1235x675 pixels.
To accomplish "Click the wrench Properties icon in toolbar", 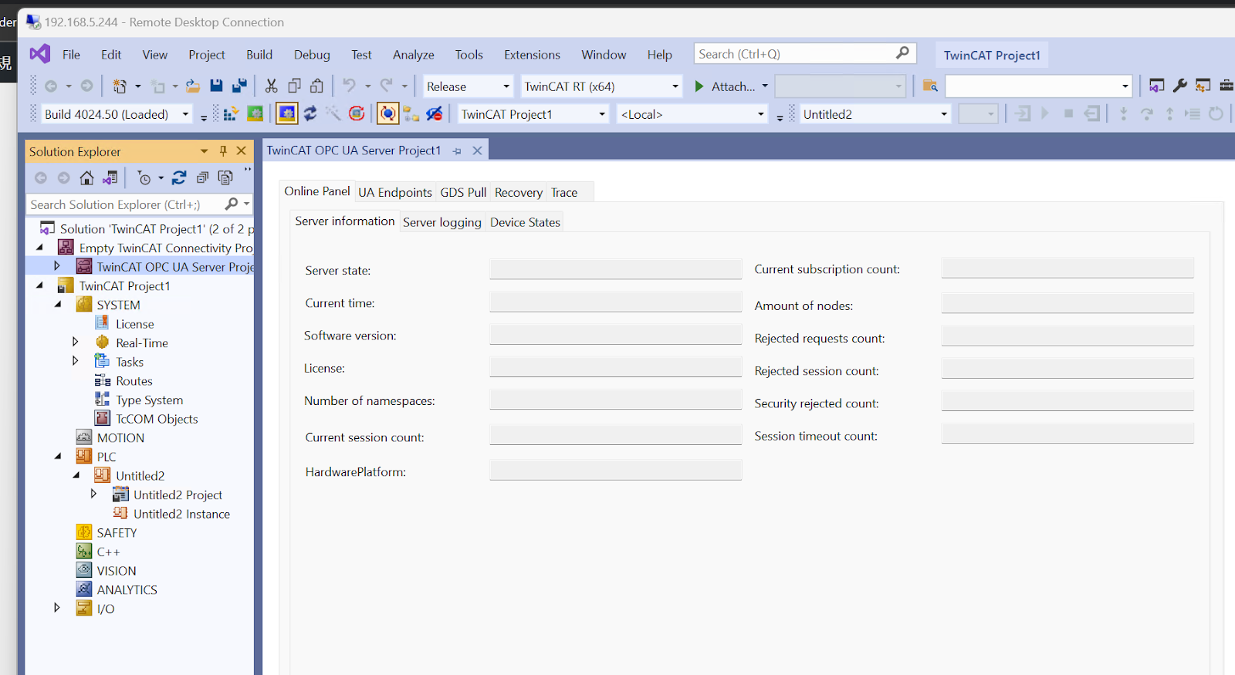I will tap(1180, 86).
